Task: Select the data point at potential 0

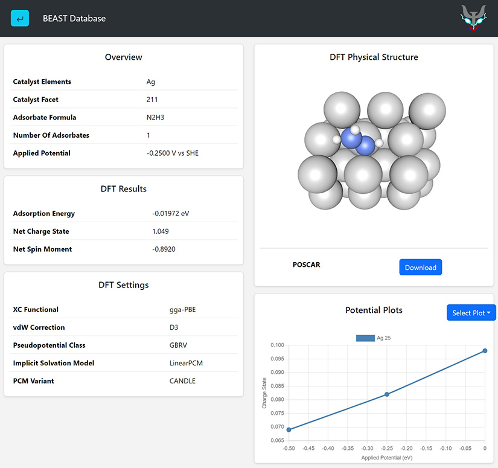Action: [484, 350]
